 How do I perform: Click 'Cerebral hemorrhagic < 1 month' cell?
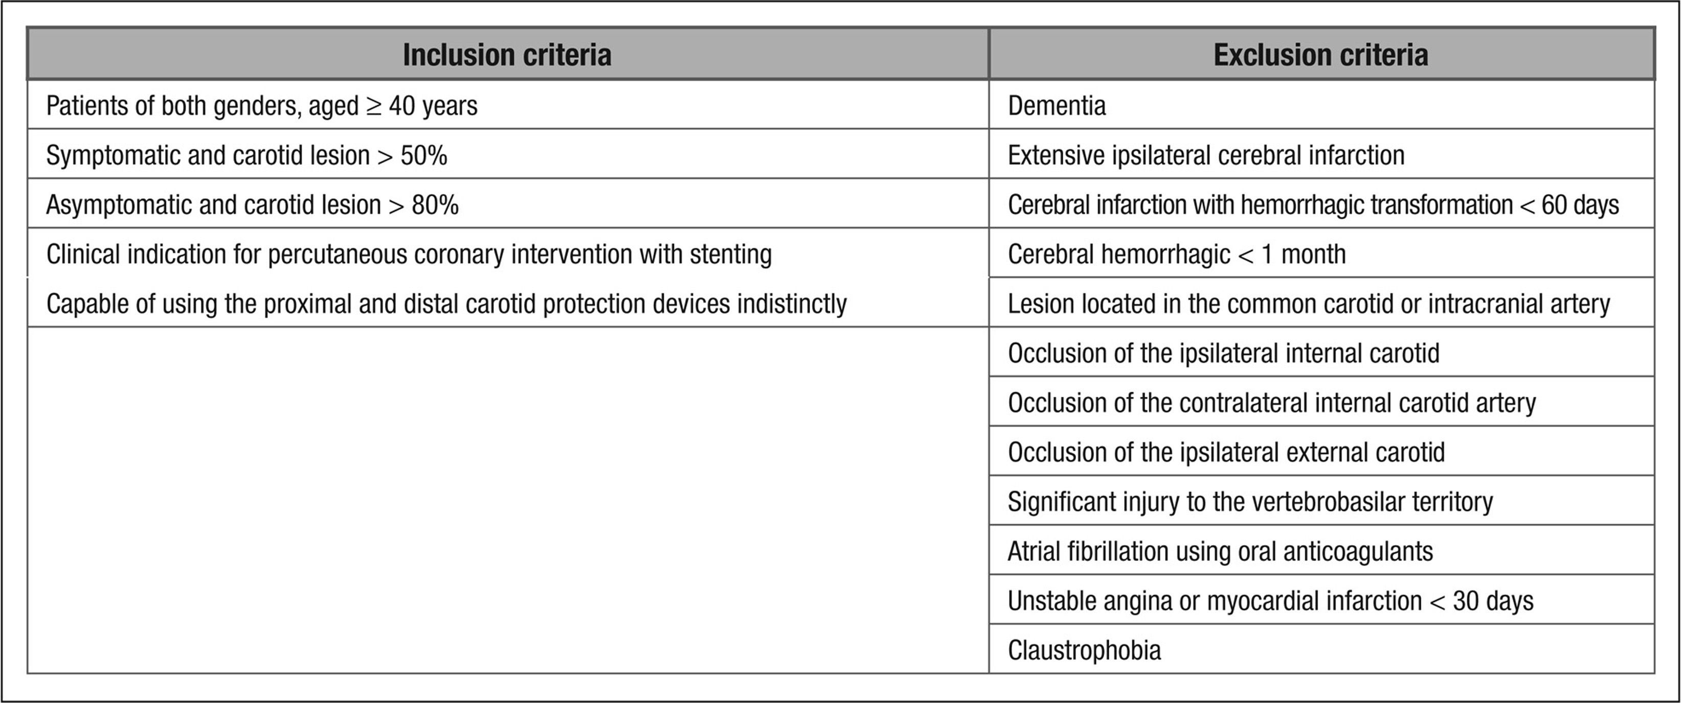1177,254
